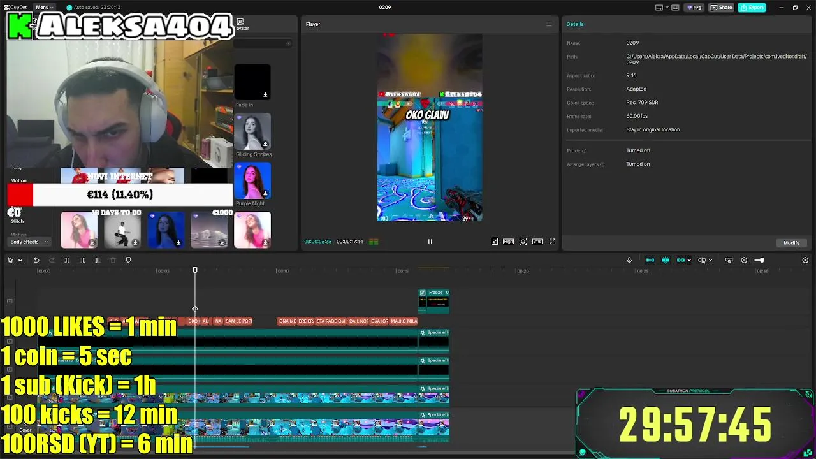
Task: Open the select tool dropdown arrow in timeline toolbar
Action: (x=20, y=260)
